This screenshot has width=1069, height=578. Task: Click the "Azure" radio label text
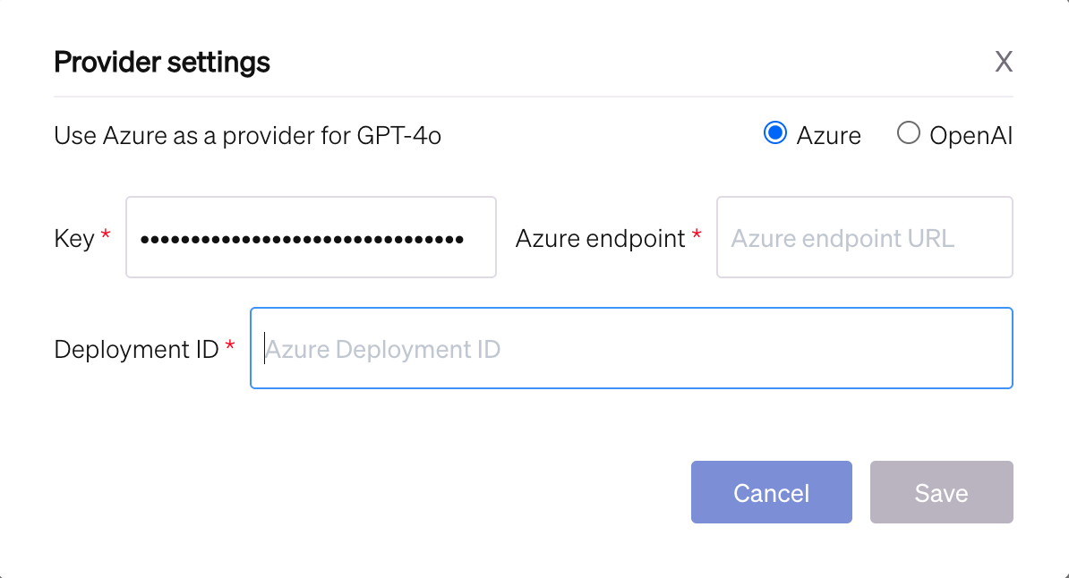828,136
